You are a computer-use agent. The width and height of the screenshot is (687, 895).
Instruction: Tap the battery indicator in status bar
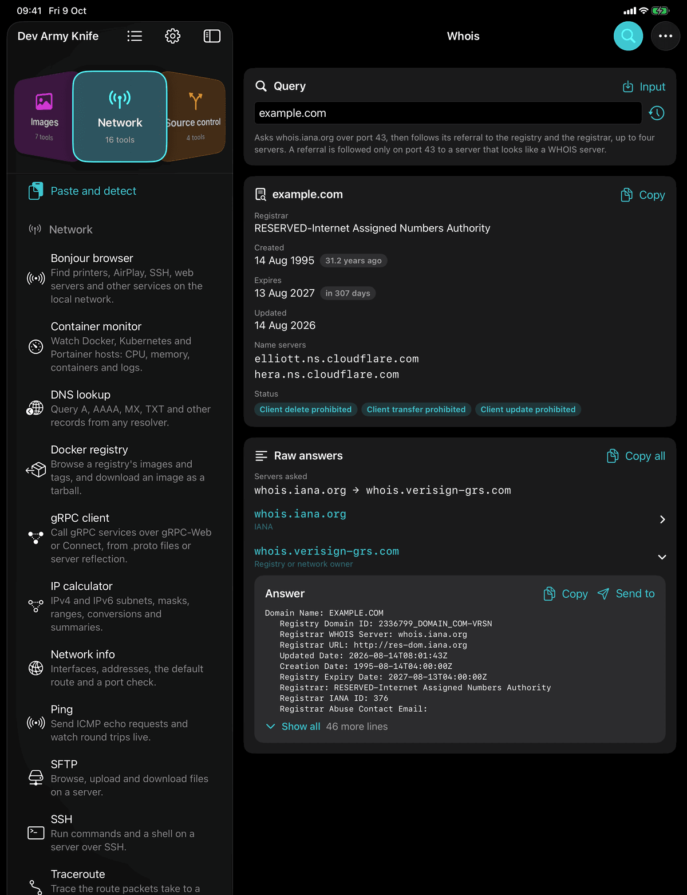pos(660,11)
